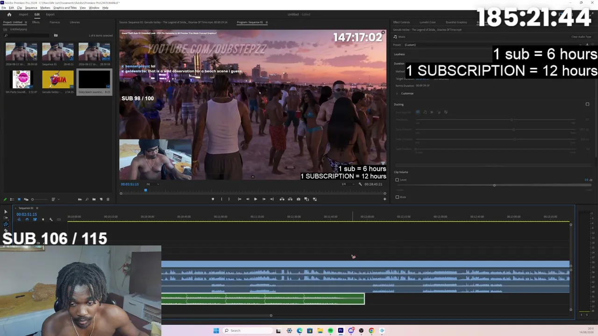Click the Extract button in Program monitor
Screen dimensions: 598x336
290,199
